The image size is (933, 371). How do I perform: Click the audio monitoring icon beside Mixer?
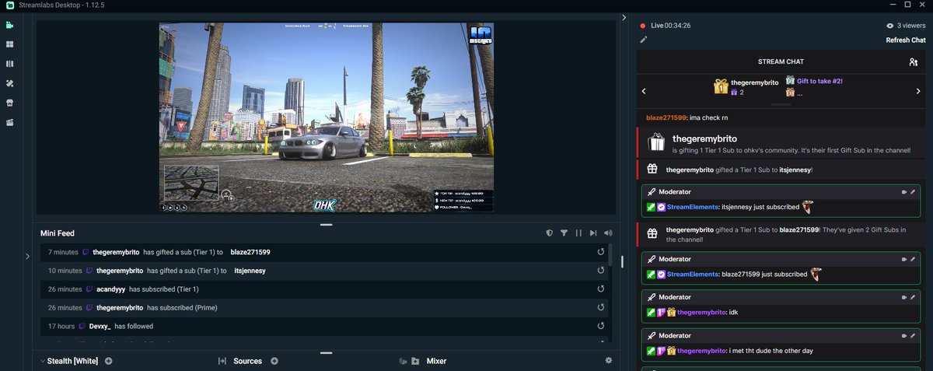(x=403, y=361)
